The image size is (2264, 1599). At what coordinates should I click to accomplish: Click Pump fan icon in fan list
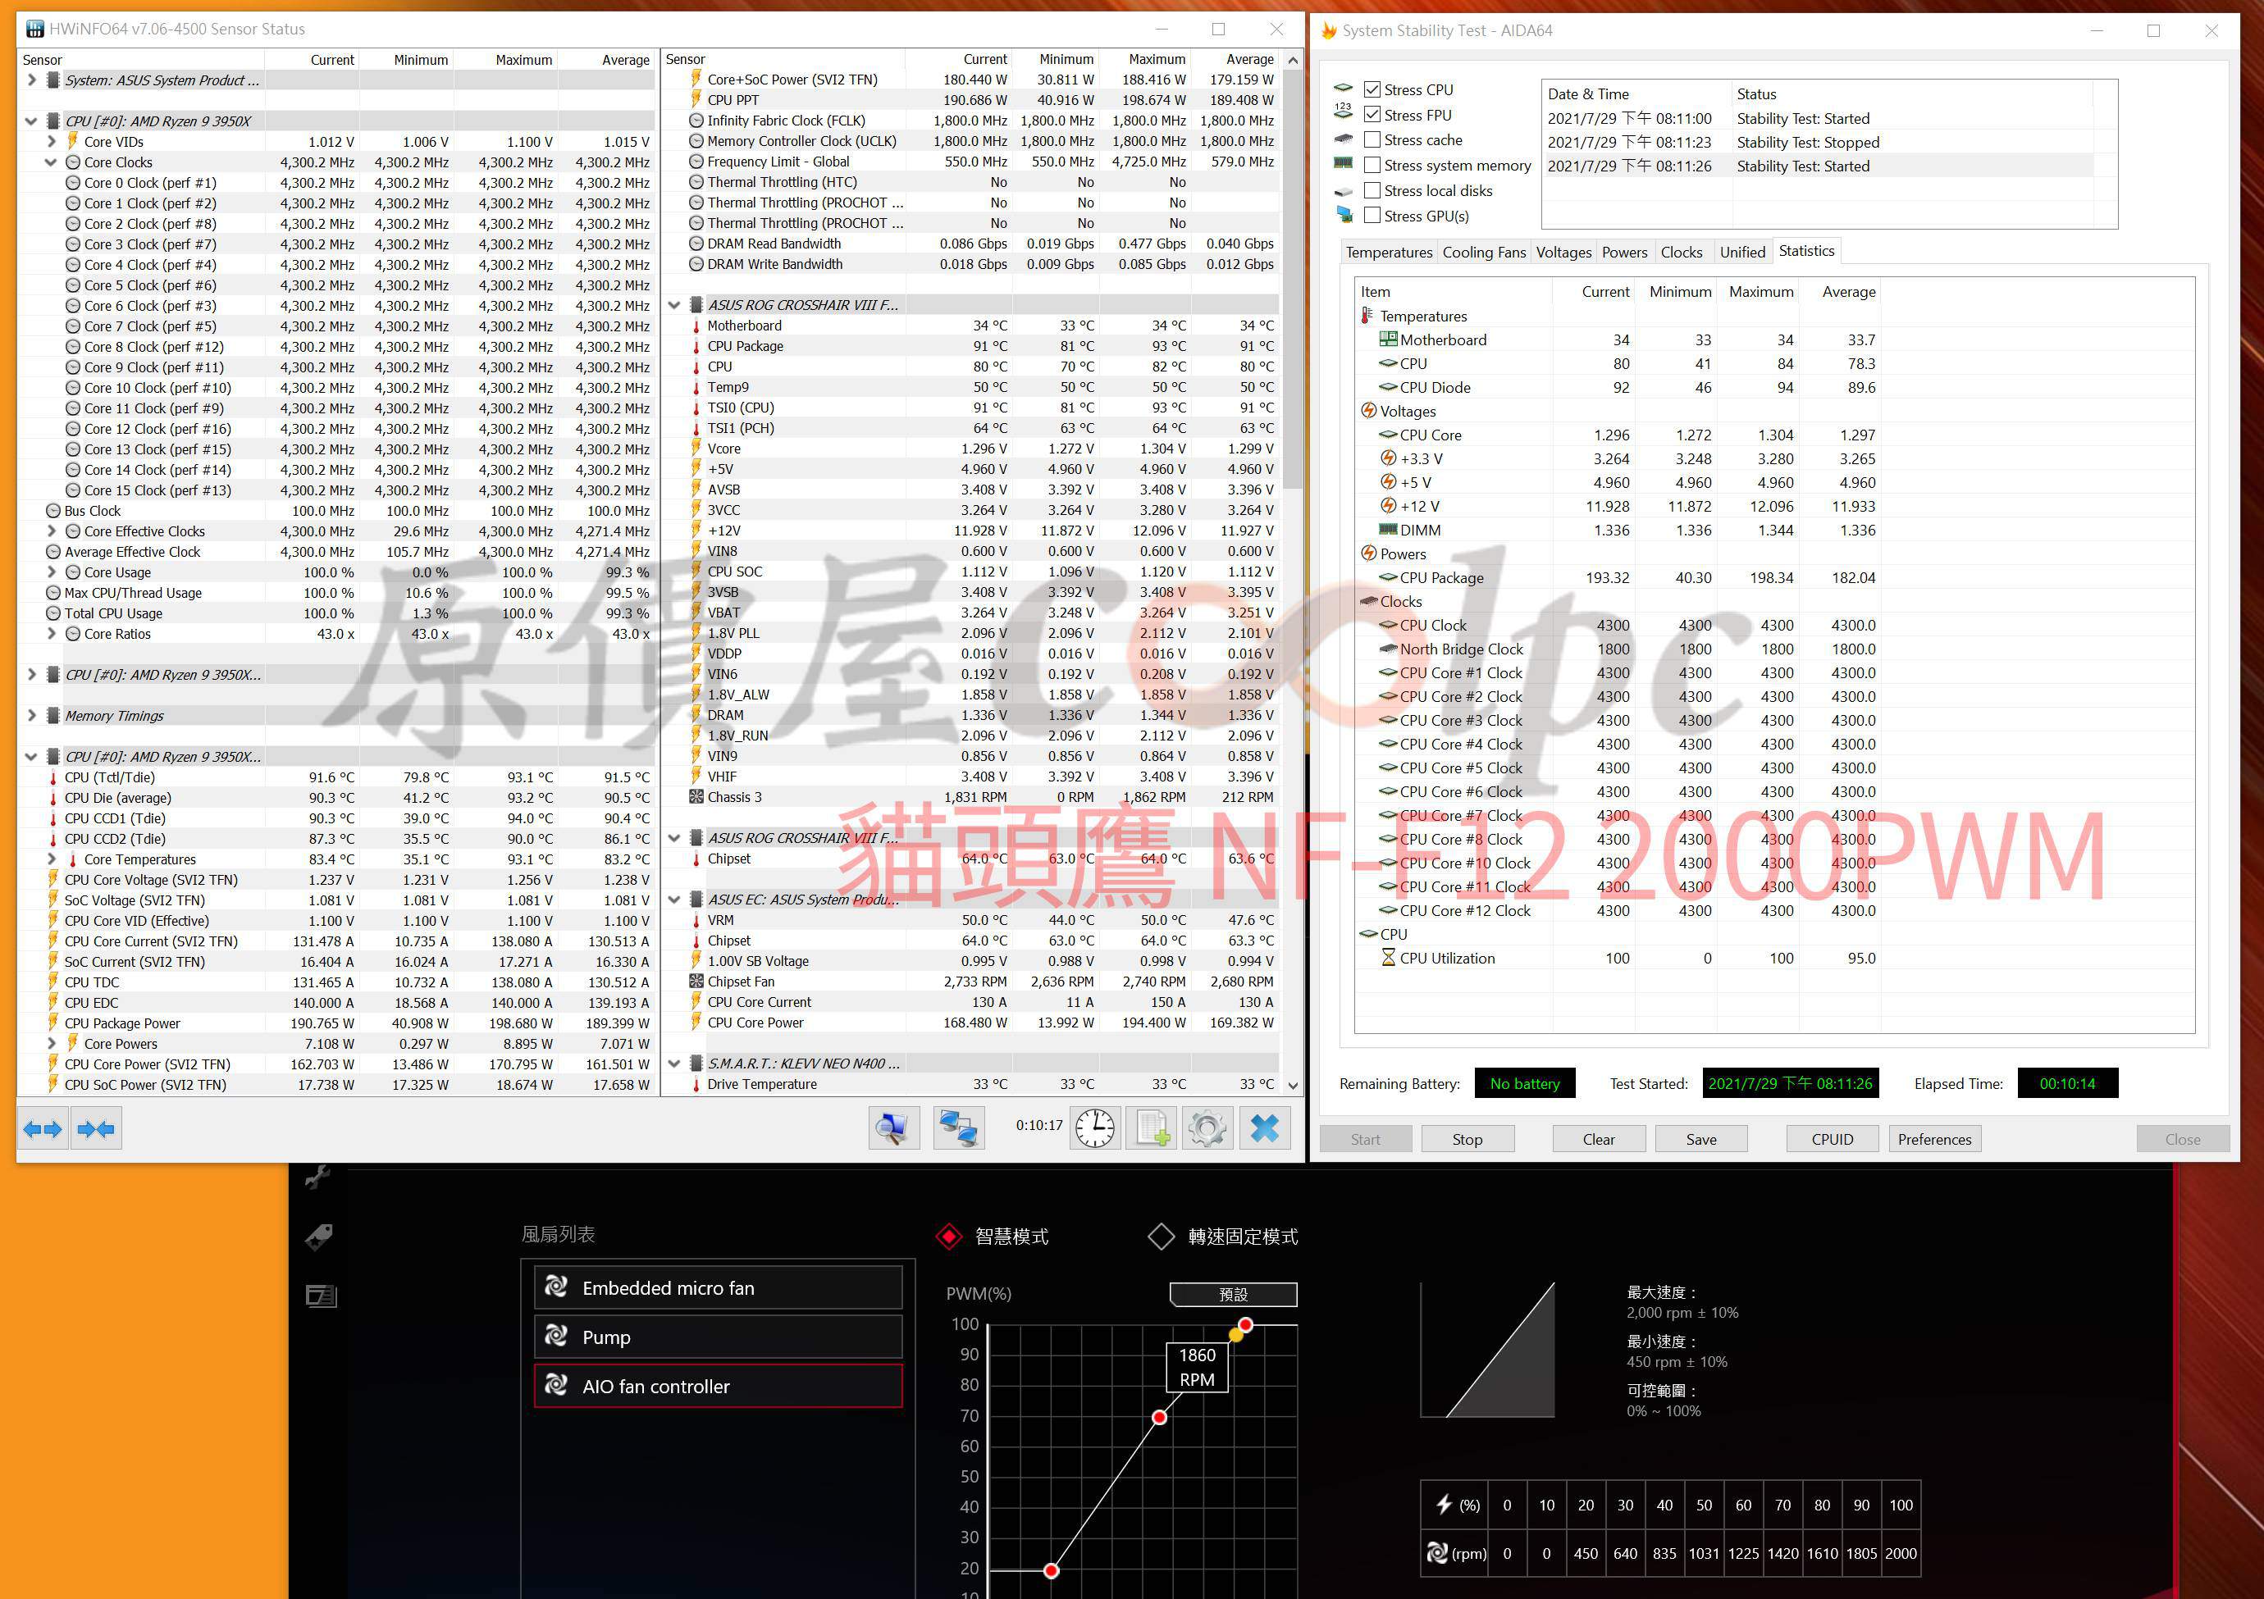[556, 1336]
